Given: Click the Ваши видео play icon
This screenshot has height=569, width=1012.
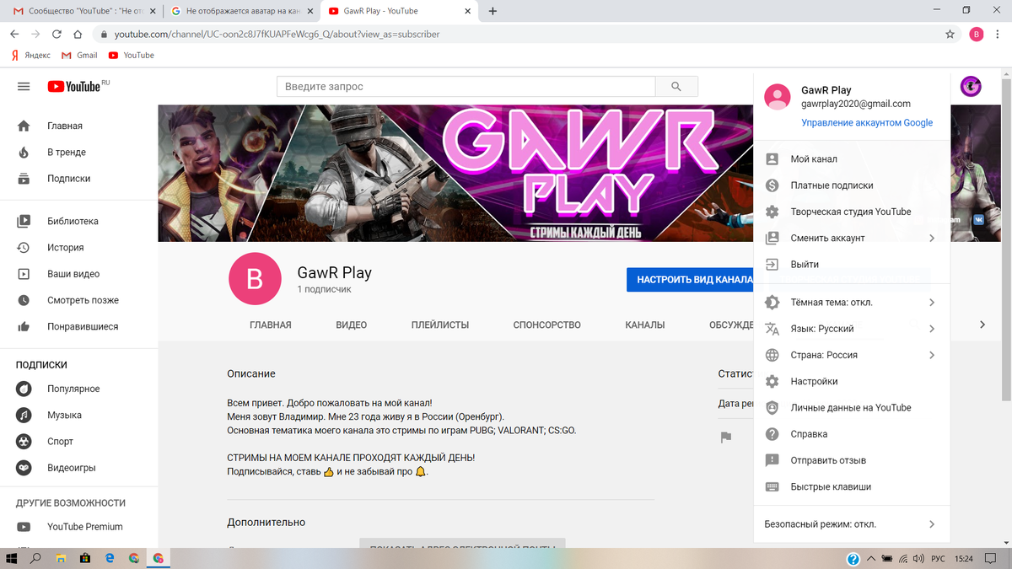Looking at the screenshot, I should (x=24, y=274).
